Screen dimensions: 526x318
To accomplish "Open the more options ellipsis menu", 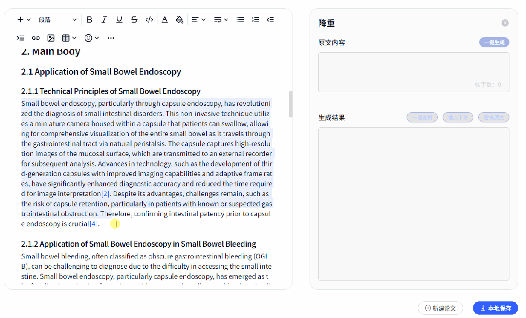I will point(111,38).
